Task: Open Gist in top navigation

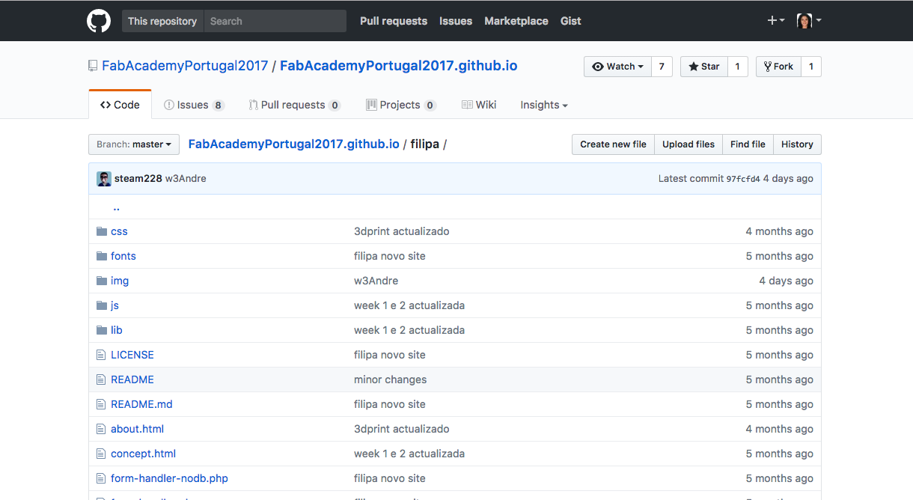Action: [x=571, y=21]
